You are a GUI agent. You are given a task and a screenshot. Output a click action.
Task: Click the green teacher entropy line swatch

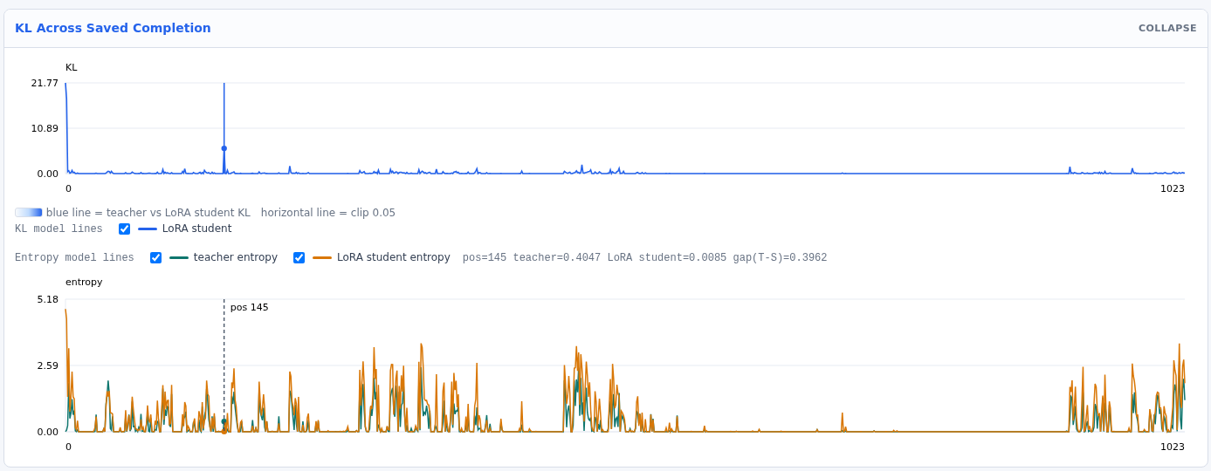179,257
